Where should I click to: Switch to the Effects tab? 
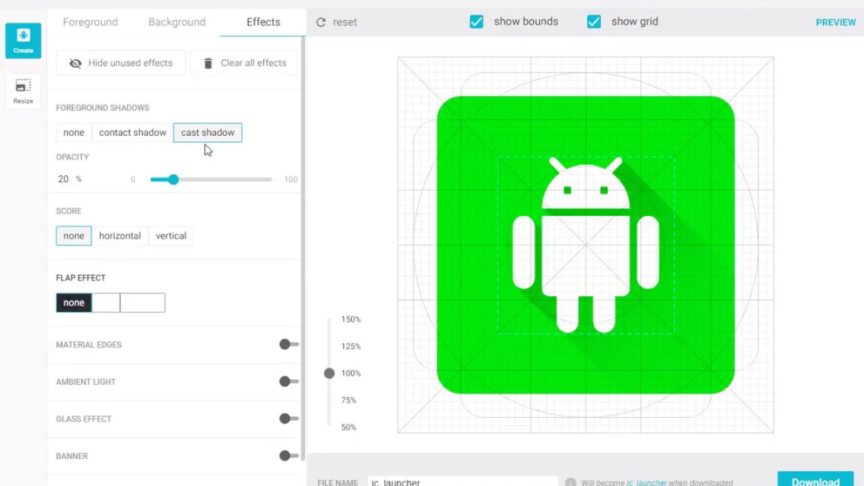[263, 22]
